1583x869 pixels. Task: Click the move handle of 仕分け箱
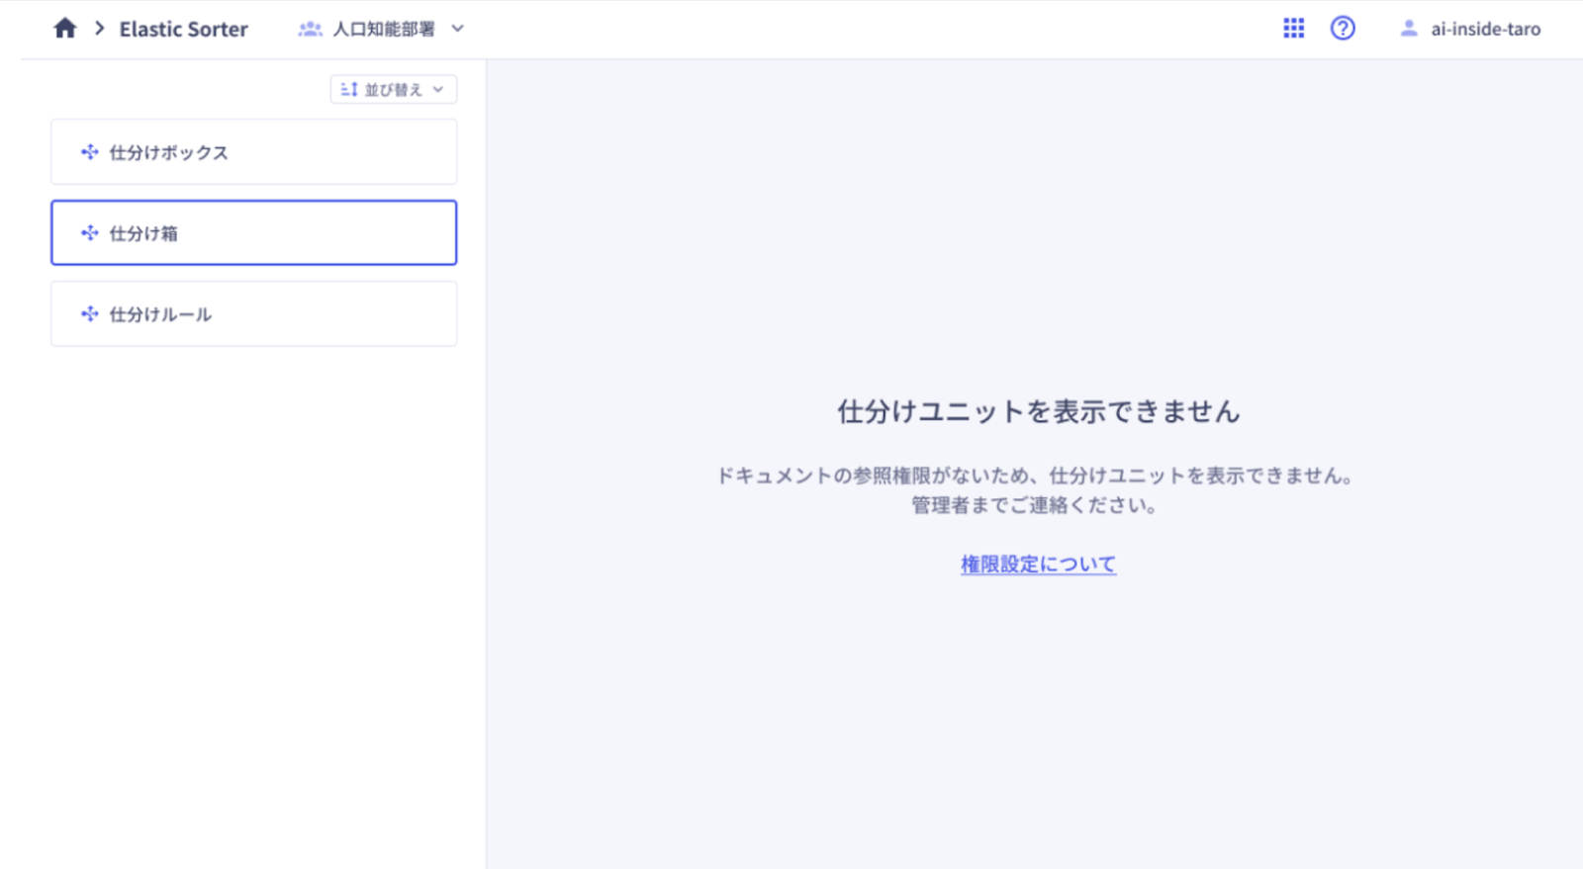pyautogui.click(x=90, y=233)
